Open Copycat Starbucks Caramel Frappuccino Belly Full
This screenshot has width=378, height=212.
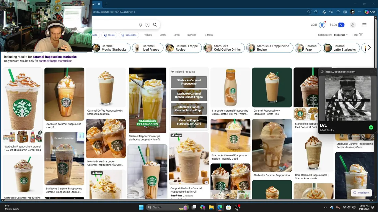pyautogui.click(x=189, y=159)
